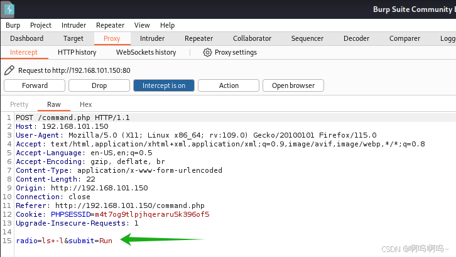Switch to the Intruder tool tab

[x=152, y=38]
